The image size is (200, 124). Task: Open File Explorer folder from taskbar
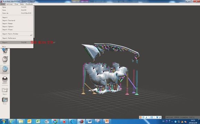pos(21,122)
